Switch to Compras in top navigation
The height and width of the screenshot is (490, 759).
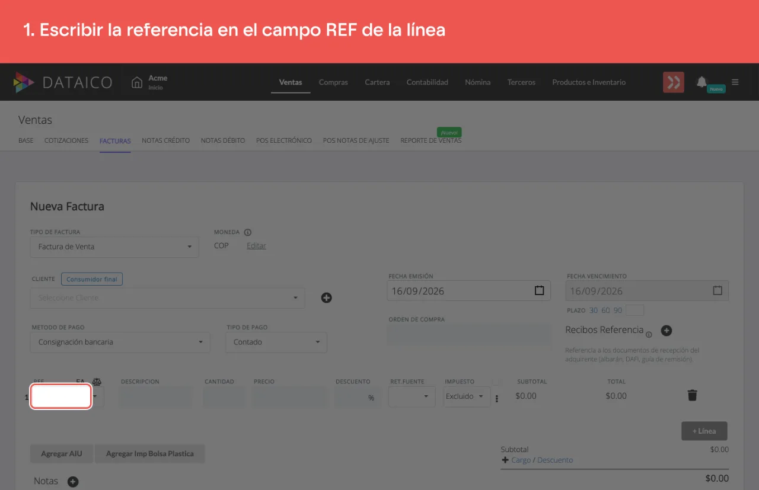333,82
